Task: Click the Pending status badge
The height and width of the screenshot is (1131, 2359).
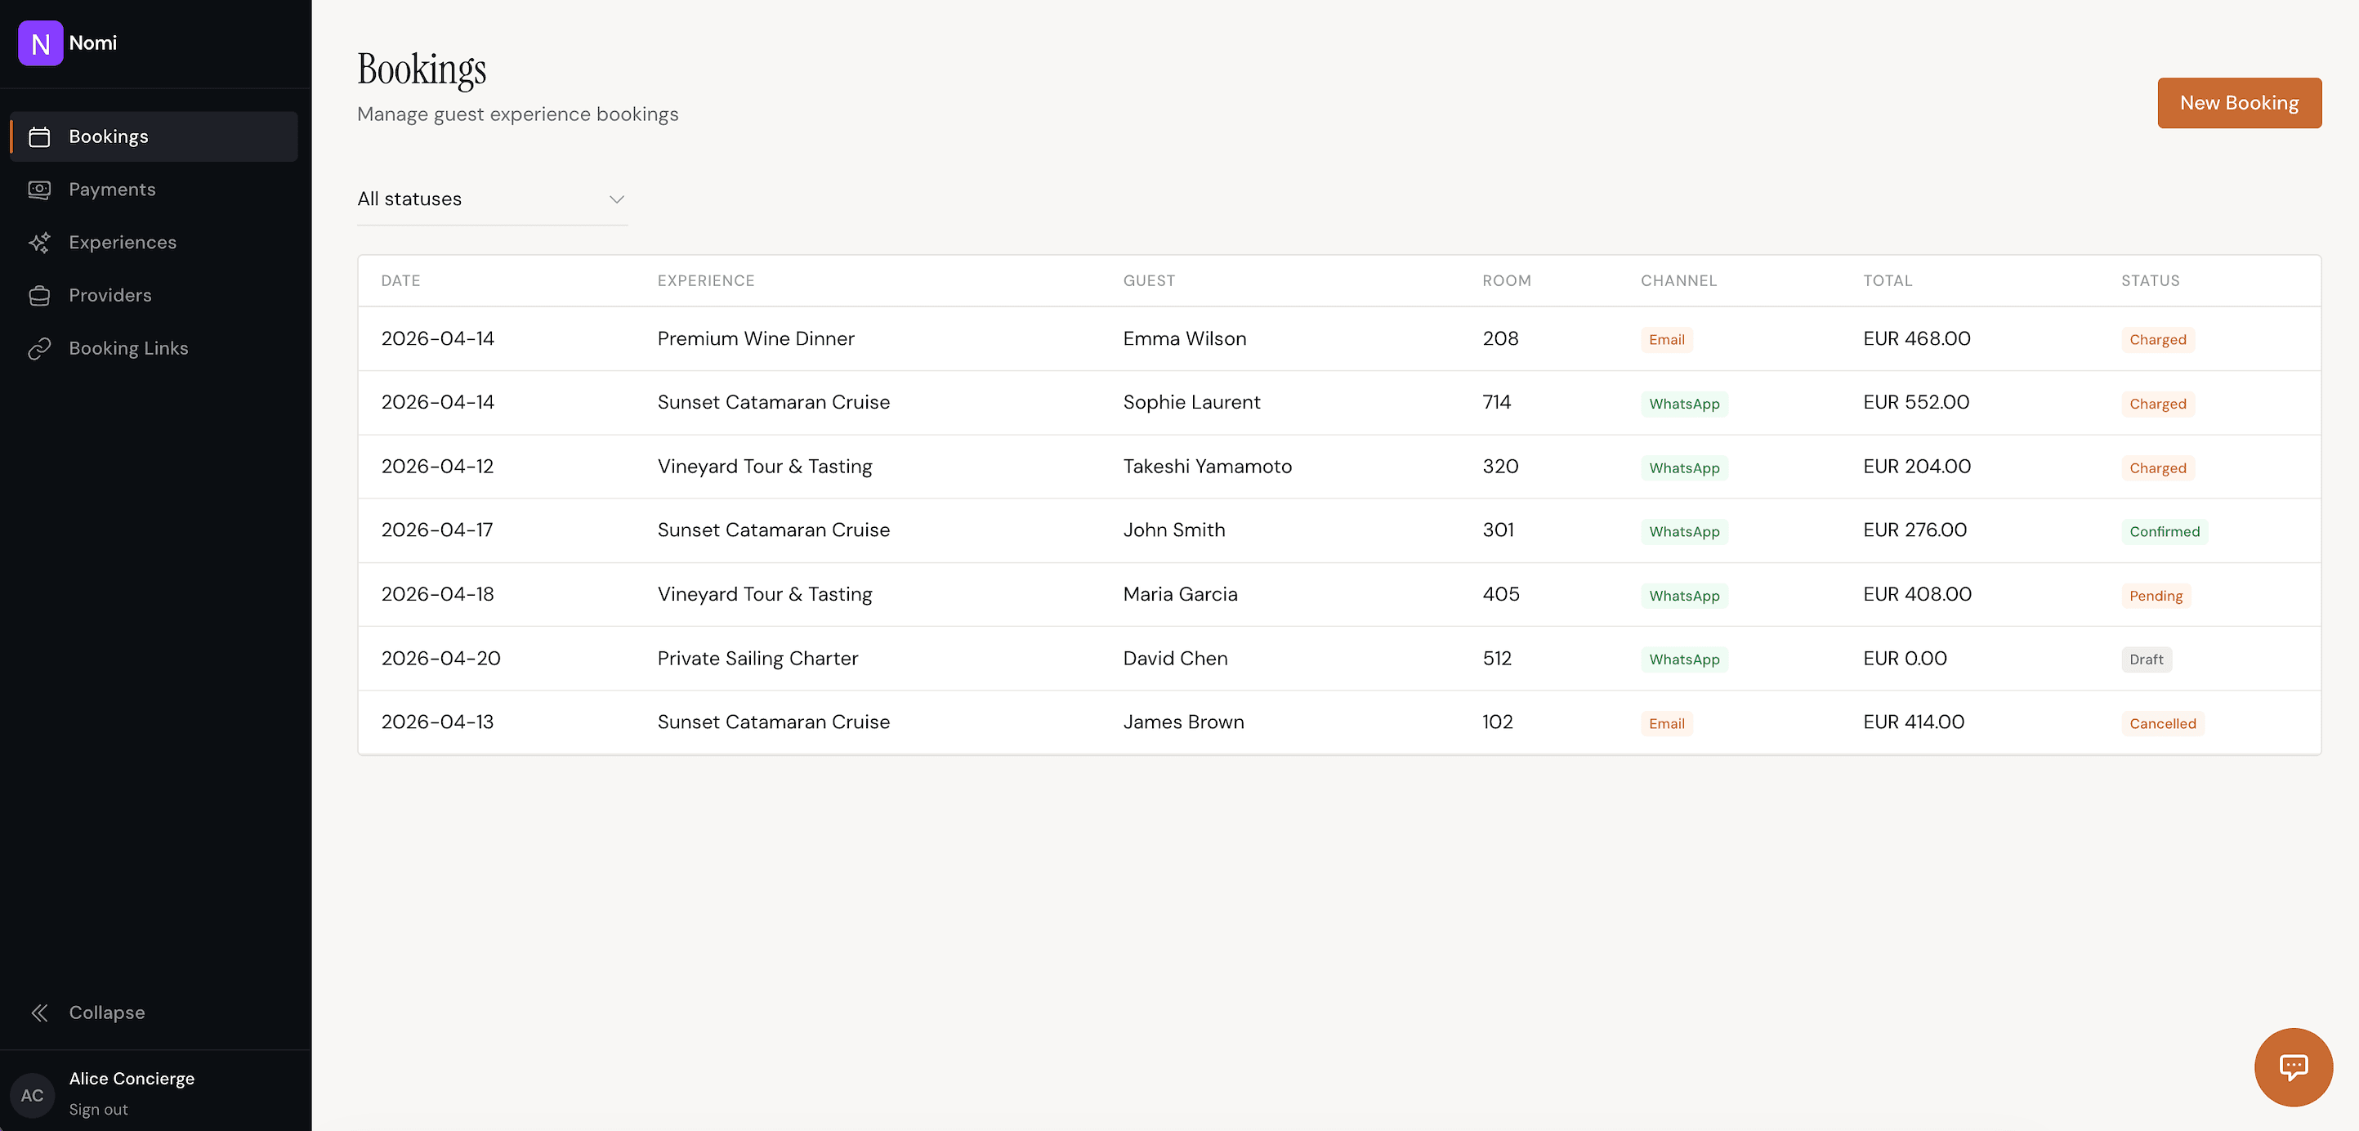Action: pyautogui.click(x=2156, y=597)
